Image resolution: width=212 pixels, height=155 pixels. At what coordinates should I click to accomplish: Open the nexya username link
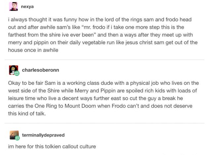27,6
